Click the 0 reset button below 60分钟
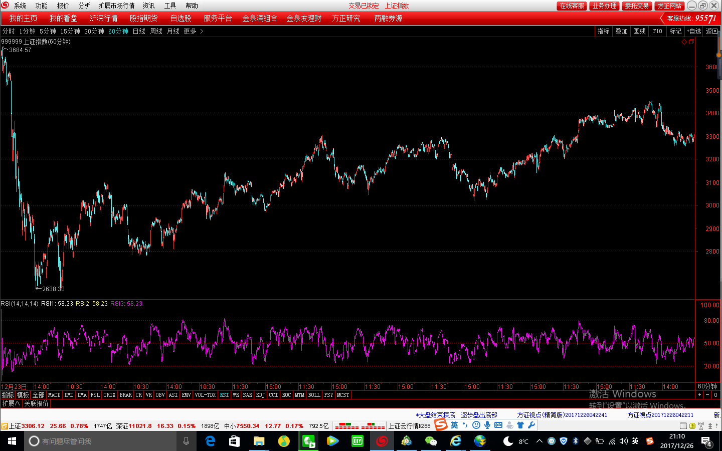Image resolution: width=722 pixels, height=451 pixels. tap(715, 395)
